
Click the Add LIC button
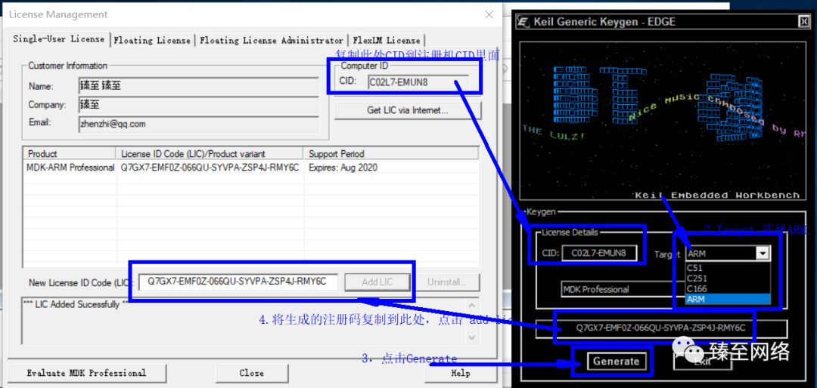[377, 282]
